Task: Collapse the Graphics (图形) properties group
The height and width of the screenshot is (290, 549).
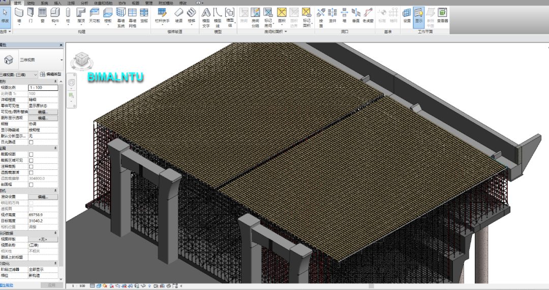Action: click(55, 82)
